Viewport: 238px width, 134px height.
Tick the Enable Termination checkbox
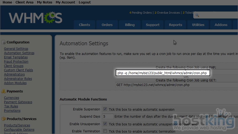pyautogui.click(x=105, y=131)
